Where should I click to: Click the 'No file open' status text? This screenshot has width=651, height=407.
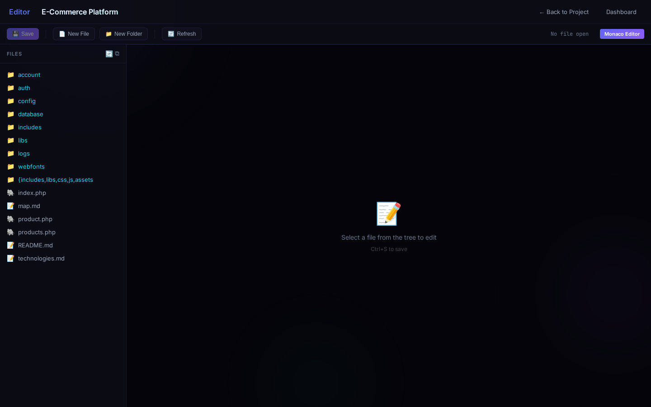click(x=570, y=34)
